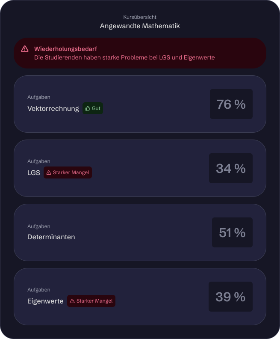This screenshot has width=280, height=339.
Task: Click the 34 % score box
Action: coord(230,168)
